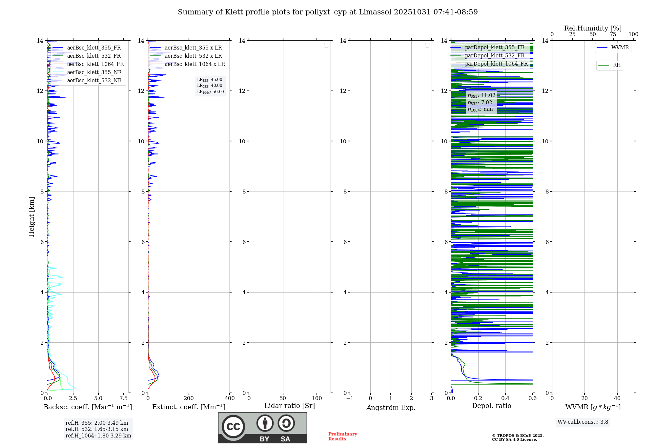Screen dimensions: 656x446
Task: Click the LR355: 45.00 lidar ratio text box
Action: pyautogui.click(x=210, y=80)
